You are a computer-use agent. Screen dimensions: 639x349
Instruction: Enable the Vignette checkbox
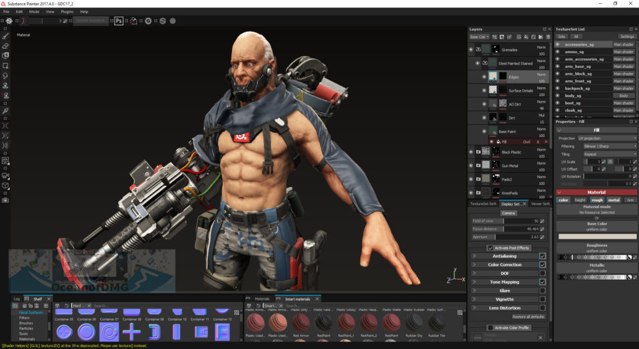pos(542,299)
